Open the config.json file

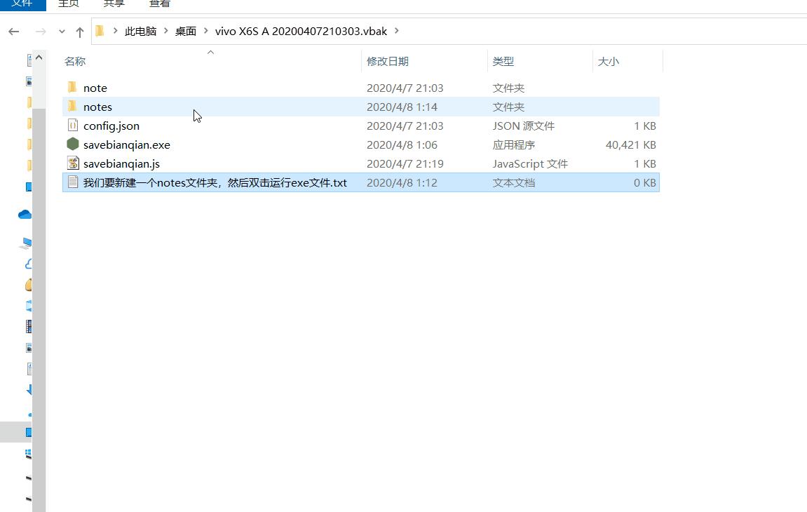111,126
